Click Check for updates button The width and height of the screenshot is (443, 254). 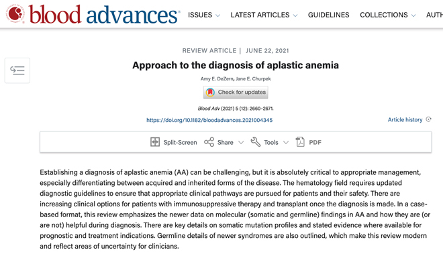click(236, 92)
